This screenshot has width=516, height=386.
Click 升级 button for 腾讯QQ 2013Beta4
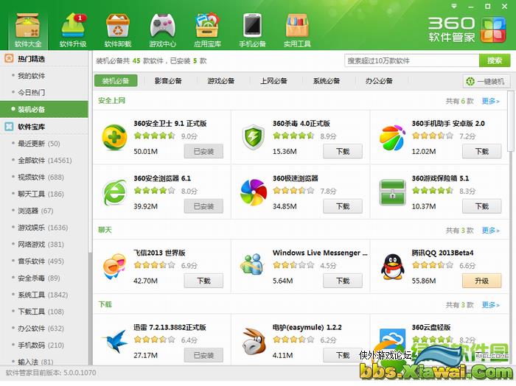coord(482,281)
